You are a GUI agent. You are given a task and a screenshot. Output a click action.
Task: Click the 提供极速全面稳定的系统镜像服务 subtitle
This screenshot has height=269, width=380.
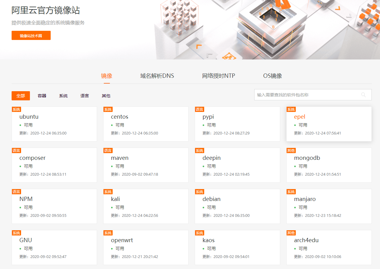point(48,23)
